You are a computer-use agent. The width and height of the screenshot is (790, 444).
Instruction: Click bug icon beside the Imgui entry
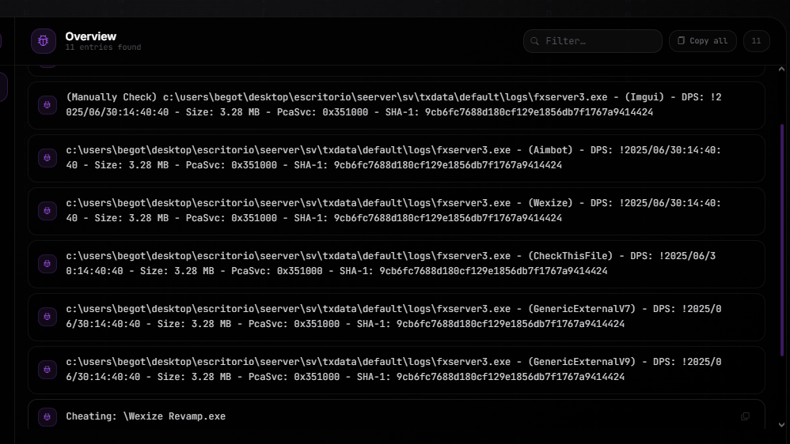pyautogui.click(x=47, y=104)
